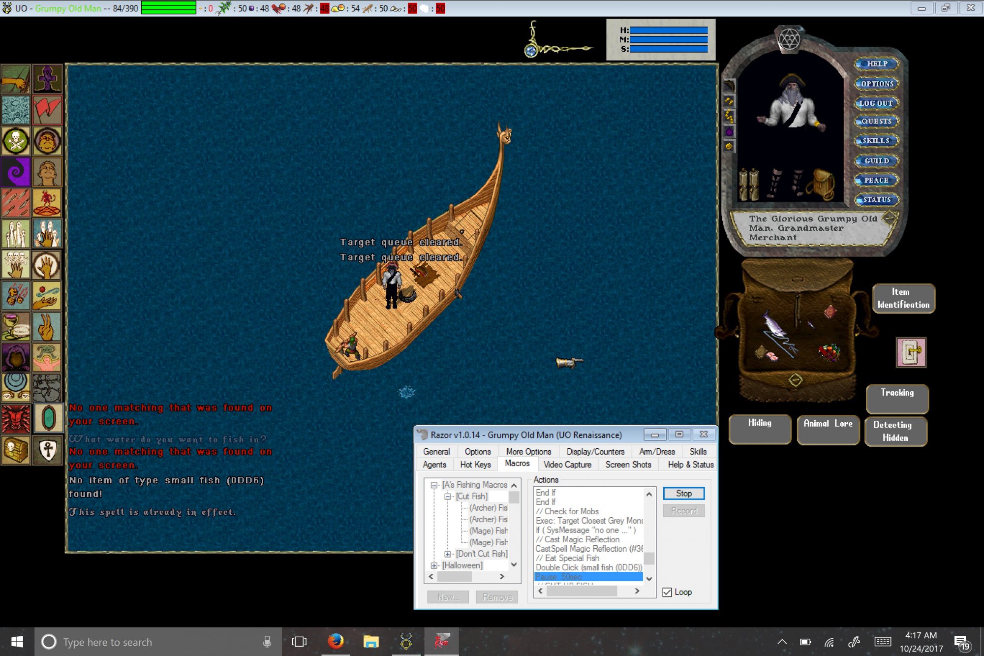This screenshot has width=984, height=656.
Task: Select the 'Pause .50sec' action line
Action: click(x=588, y=577)
